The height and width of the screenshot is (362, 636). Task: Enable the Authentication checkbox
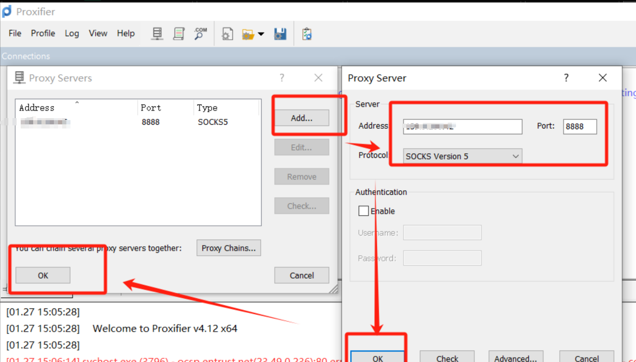click(363, 211)
